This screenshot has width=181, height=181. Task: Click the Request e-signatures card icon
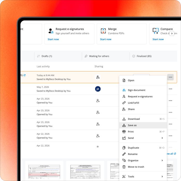(x=51, y=31)
